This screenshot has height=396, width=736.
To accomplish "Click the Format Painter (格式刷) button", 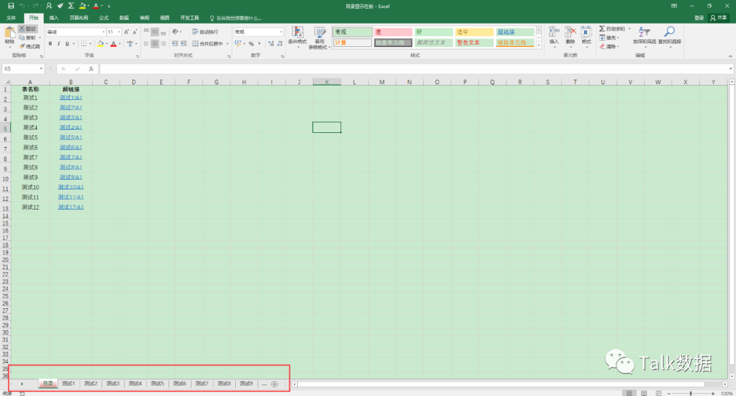I will click(29, 46).
